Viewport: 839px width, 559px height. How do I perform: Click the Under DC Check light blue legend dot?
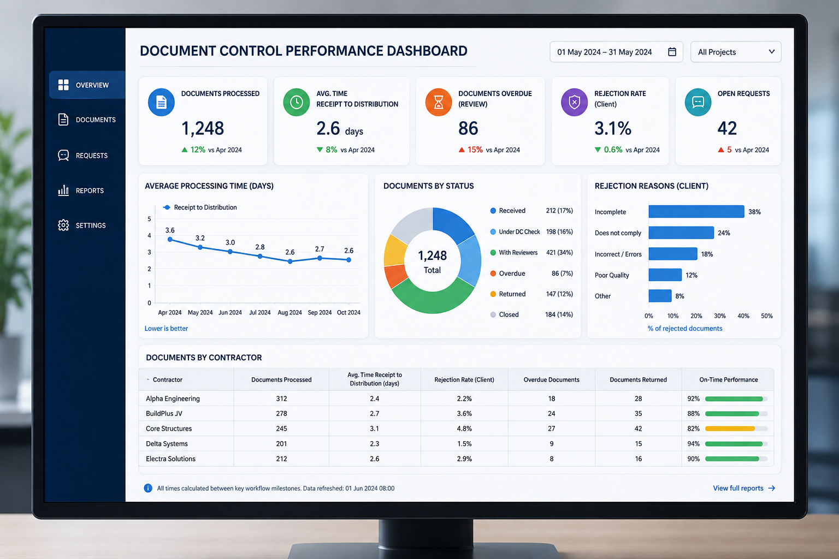tap(493, 231)
